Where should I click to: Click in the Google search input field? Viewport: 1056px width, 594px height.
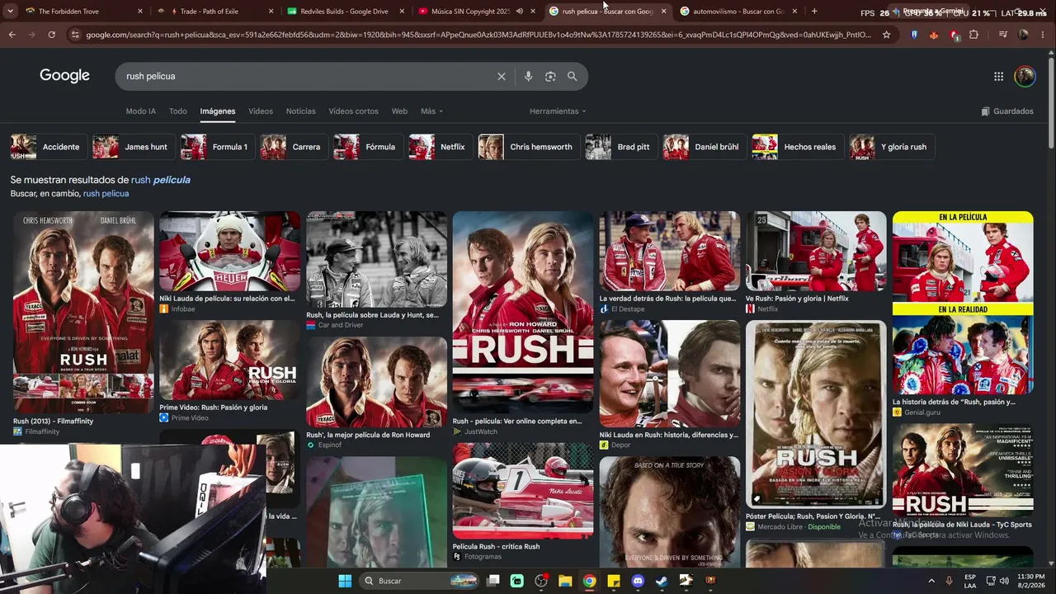coord(305,76)
